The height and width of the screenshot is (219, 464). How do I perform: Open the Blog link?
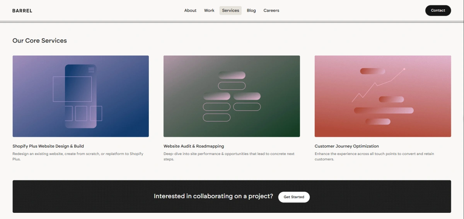pyautogui.click(x=251, y=10)
